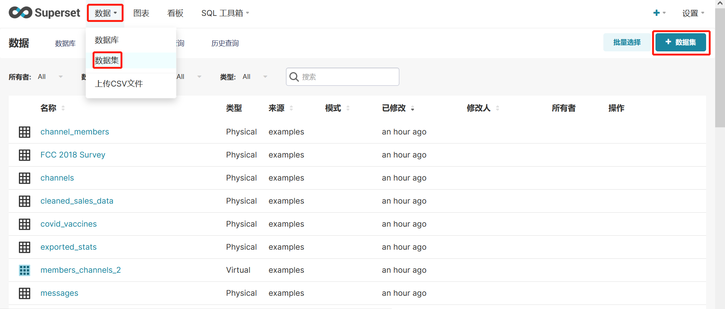This screenshot has width=725, height=309.
Task: Open the messages dataset
Action: pos(59,293)
